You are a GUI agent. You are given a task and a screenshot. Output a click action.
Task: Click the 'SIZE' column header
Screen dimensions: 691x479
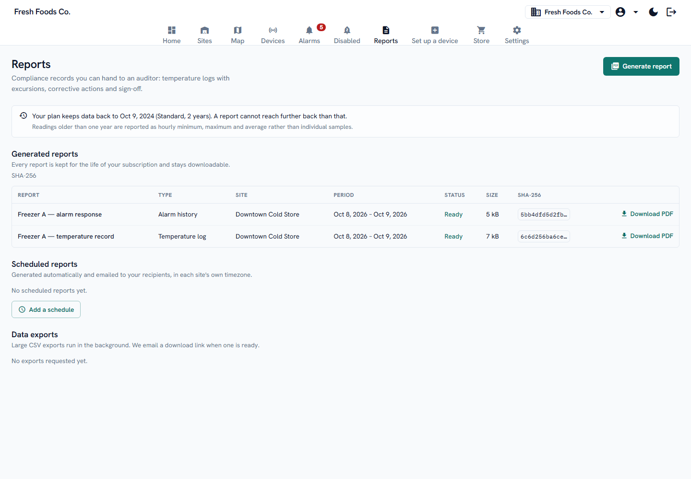pyautogui.click(x=492, y=195)
